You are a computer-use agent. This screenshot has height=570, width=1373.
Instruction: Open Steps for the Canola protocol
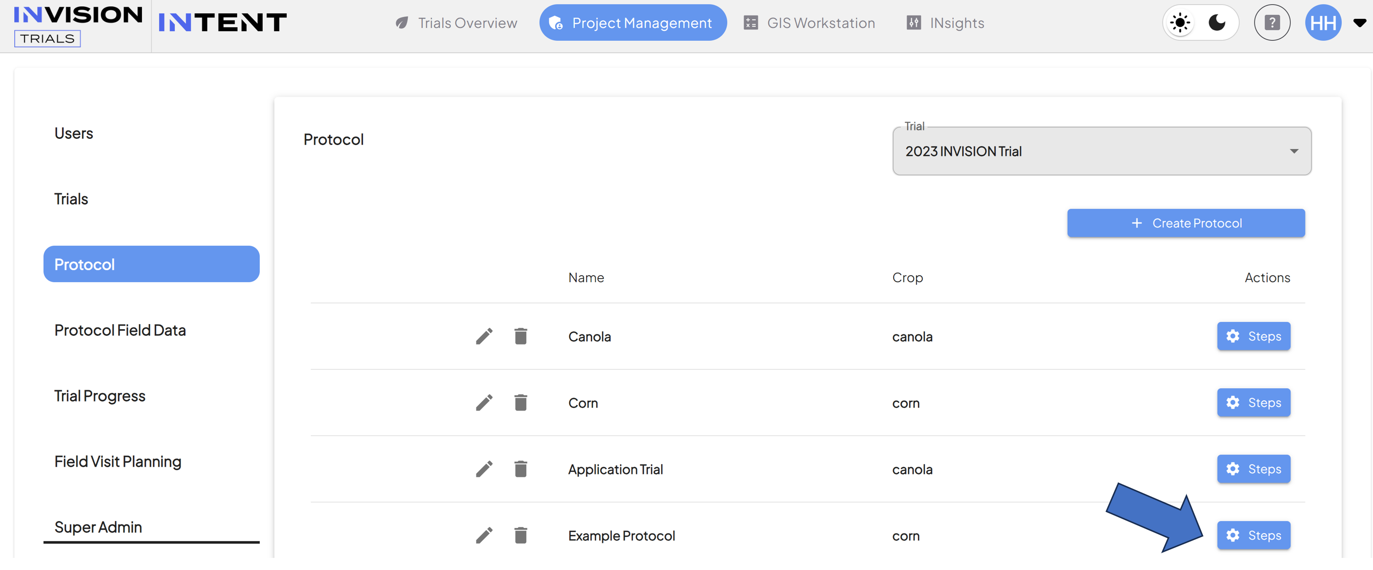[1253, 336]
